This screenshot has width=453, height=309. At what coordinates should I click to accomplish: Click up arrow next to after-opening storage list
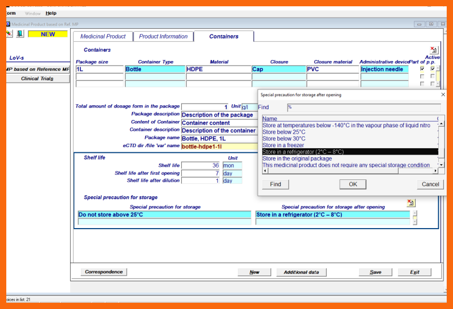tap(415, 213)
